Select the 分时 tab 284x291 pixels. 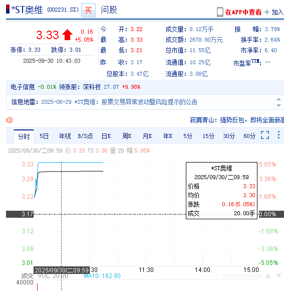pyautogui.click(x=24, y=136)
